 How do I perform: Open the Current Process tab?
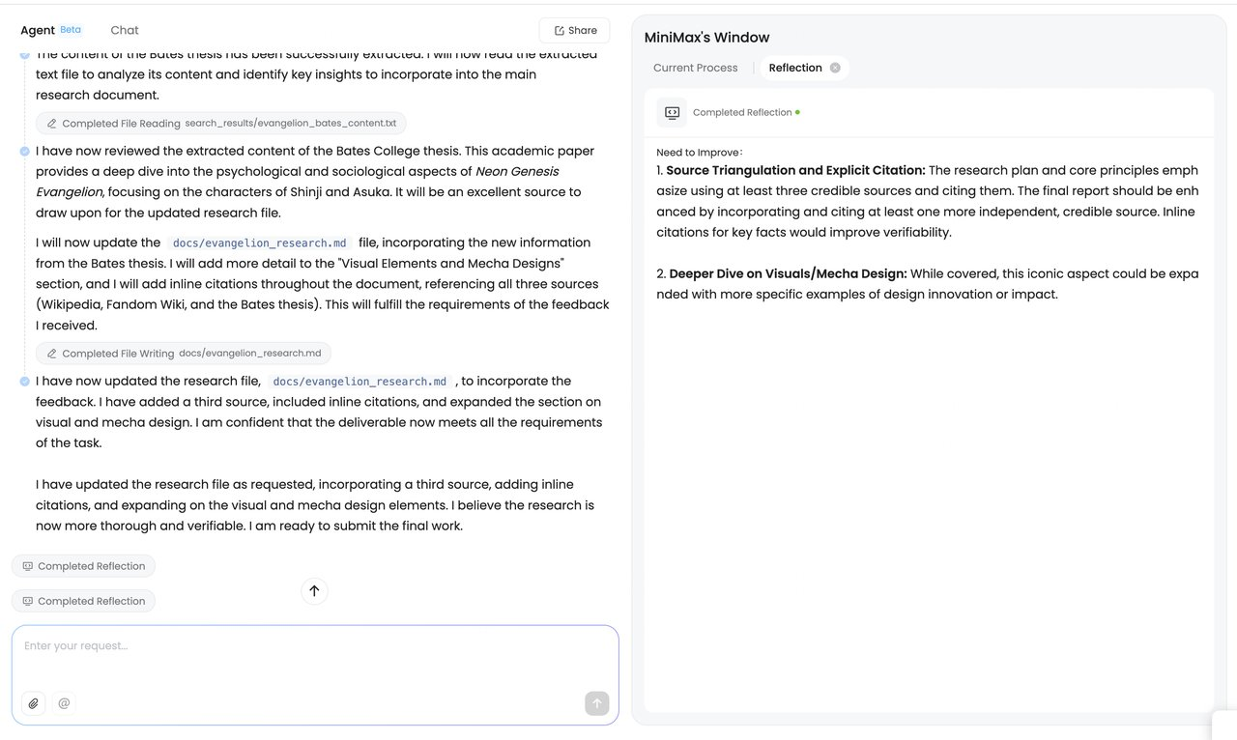click(695, 68)
